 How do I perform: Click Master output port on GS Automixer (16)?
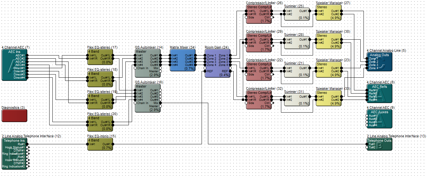coord(160,106)
